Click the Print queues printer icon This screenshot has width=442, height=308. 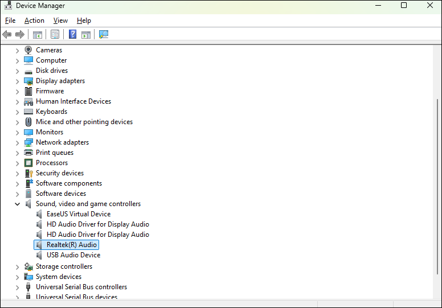28,153
